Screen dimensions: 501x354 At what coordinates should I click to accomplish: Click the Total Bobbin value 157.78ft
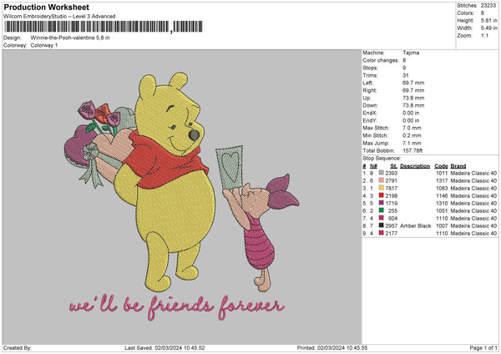412,150
